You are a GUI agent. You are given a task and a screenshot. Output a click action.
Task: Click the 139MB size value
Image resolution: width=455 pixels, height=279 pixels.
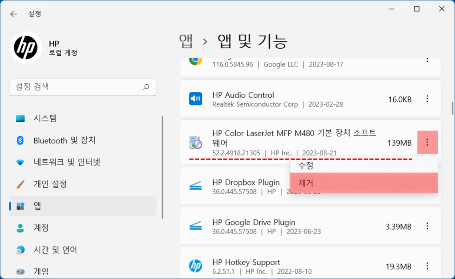(399, 143)
